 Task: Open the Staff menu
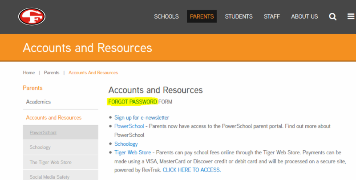click(271, 17)
